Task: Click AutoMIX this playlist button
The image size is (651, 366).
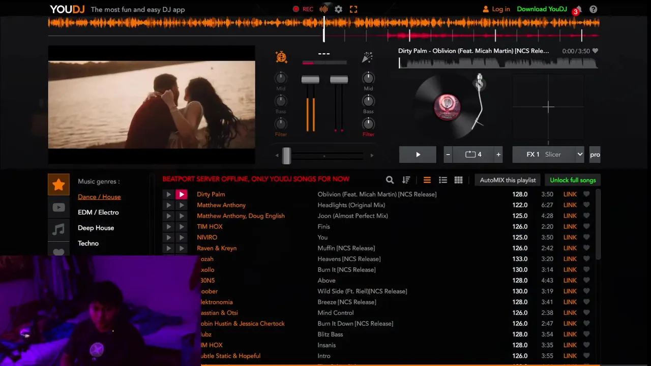Action: pos(508,180)
